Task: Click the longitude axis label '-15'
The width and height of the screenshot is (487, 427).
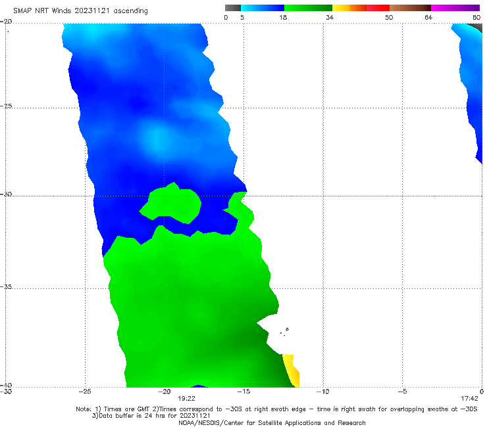Action: coord(244,392)
